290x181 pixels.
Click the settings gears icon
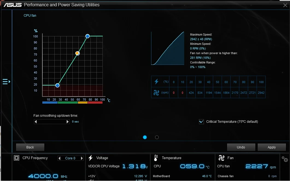[285, 159]
